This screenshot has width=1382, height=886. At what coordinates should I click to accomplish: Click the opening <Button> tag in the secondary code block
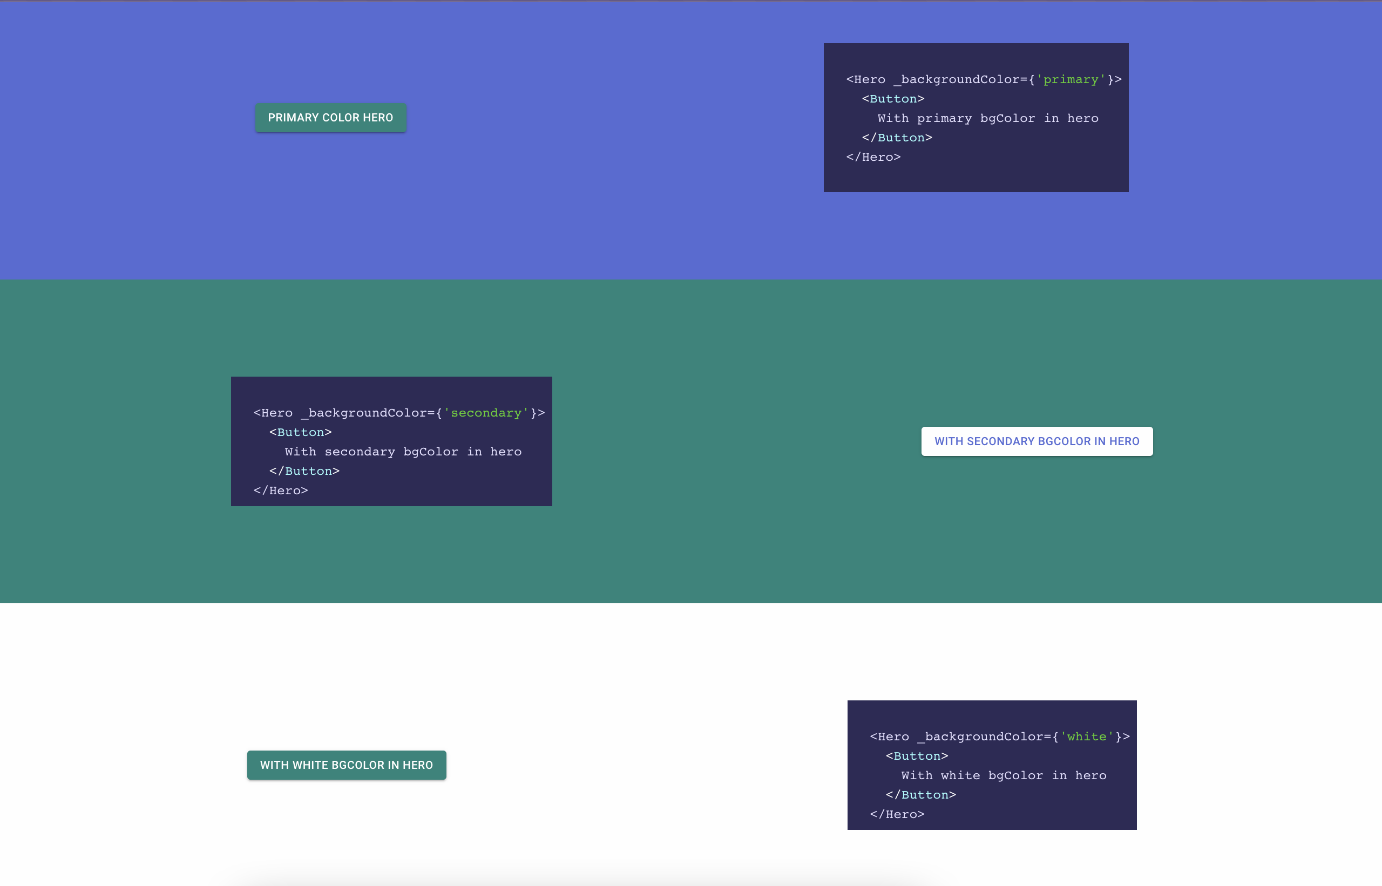point(301,433)
